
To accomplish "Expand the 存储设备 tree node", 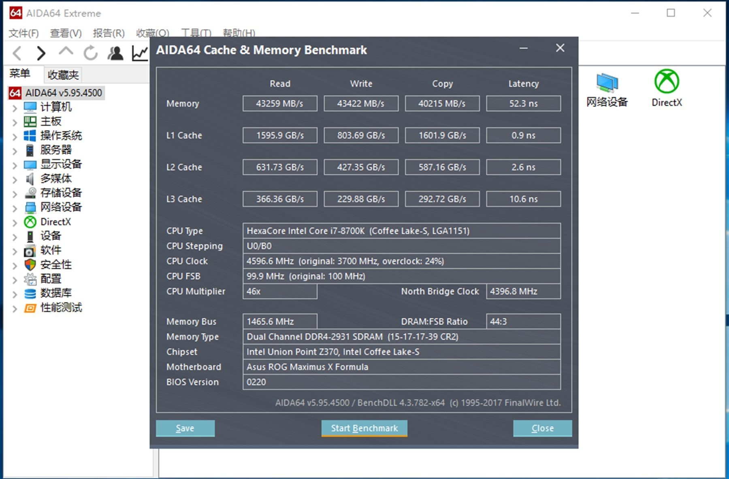I will point(15,194).
